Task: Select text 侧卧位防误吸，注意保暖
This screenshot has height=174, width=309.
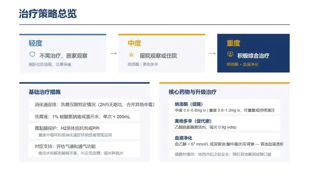Action: point(50,64)
